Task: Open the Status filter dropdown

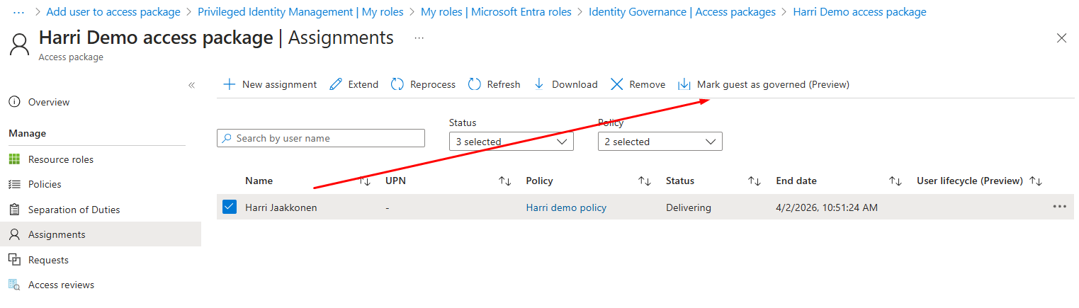Action: (x=511, y=142)
